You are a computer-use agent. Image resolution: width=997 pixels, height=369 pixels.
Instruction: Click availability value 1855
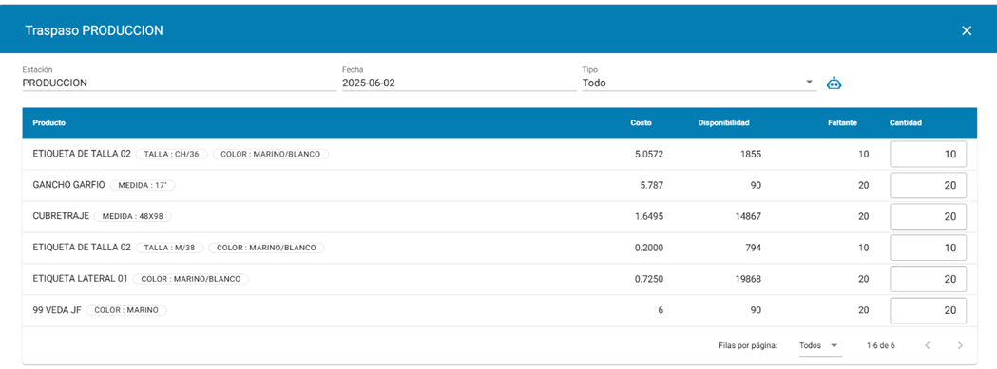click(x=750, y=155)
